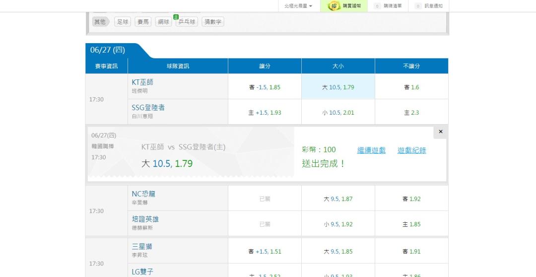The width and height of the screenshot is (536, 277).
Task: Click the 彩幣：100 amount text
Action: (x=319, y=149)
